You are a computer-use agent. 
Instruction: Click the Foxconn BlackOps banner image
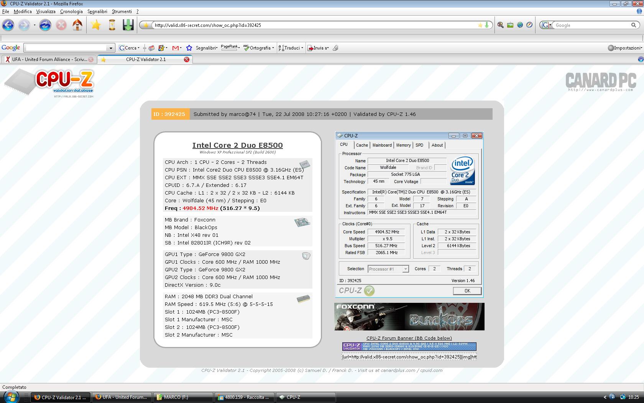[x=409, y=317]
